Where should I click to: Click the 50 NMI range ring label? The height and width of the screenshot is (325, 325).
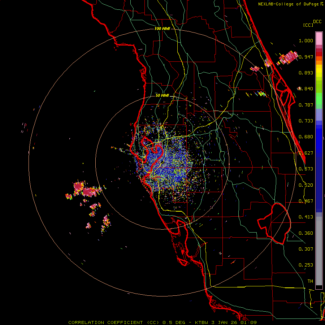(x=162, y=96)
